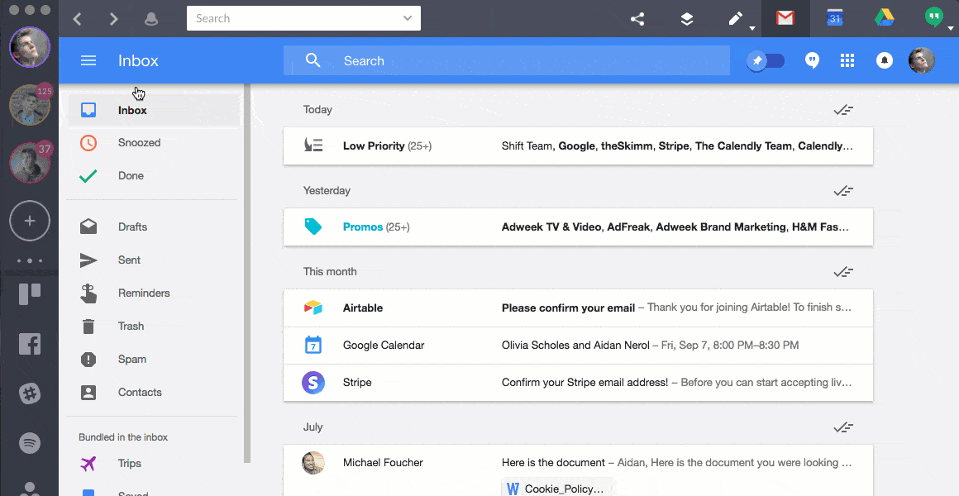Click the share icon in the top toolbar

[x=637, y=17]
